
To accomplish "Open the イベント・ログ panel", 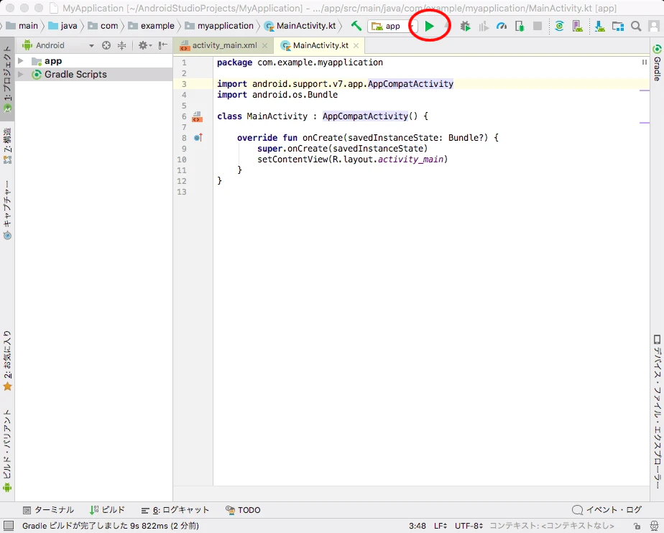I will pos(607,510).
